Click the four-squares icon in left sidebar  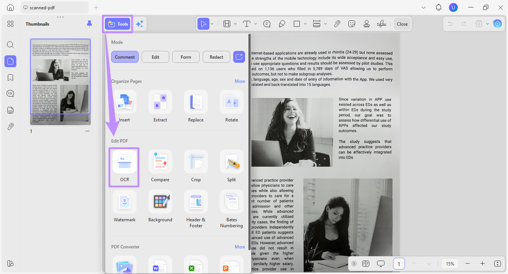coord(10,24)
